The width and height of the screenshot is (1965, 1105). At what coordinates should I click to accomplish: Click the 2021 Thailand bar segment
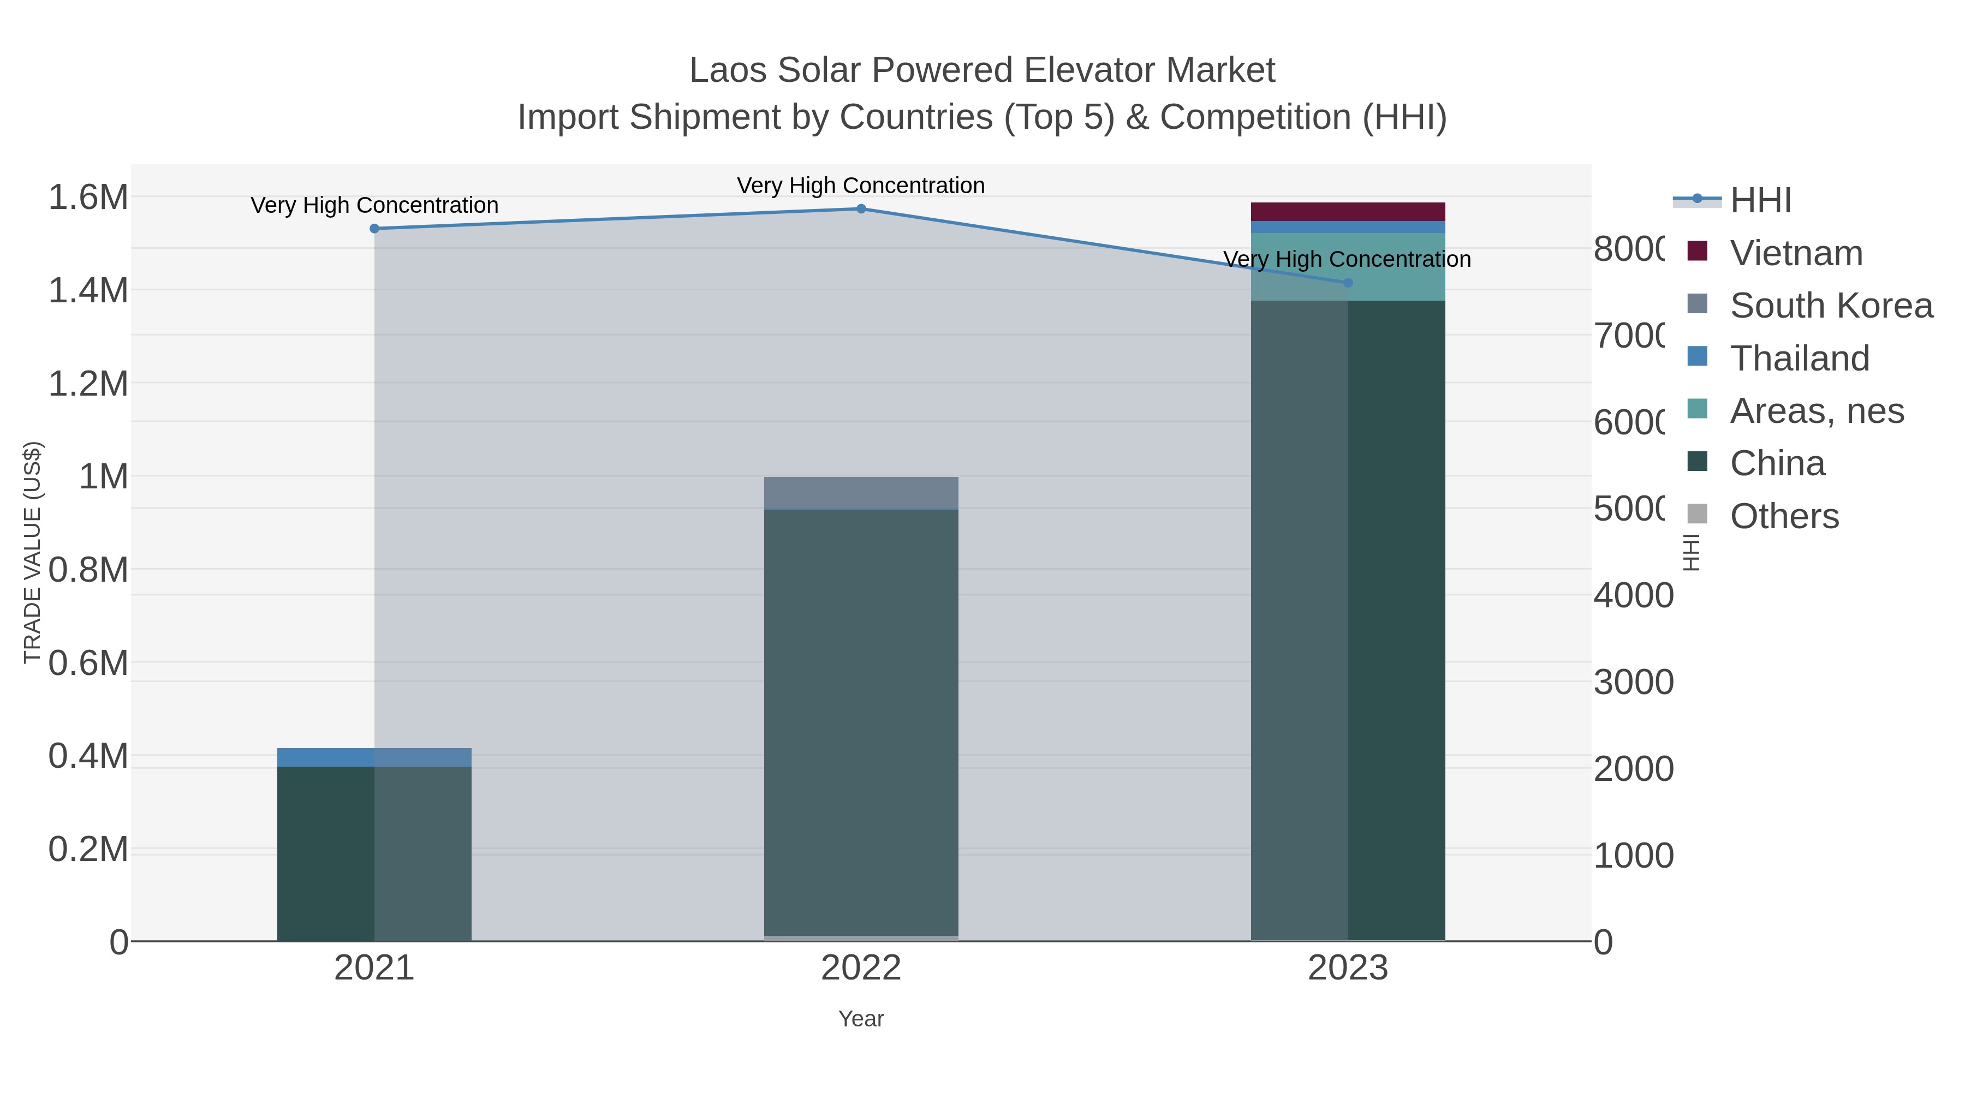374,757
